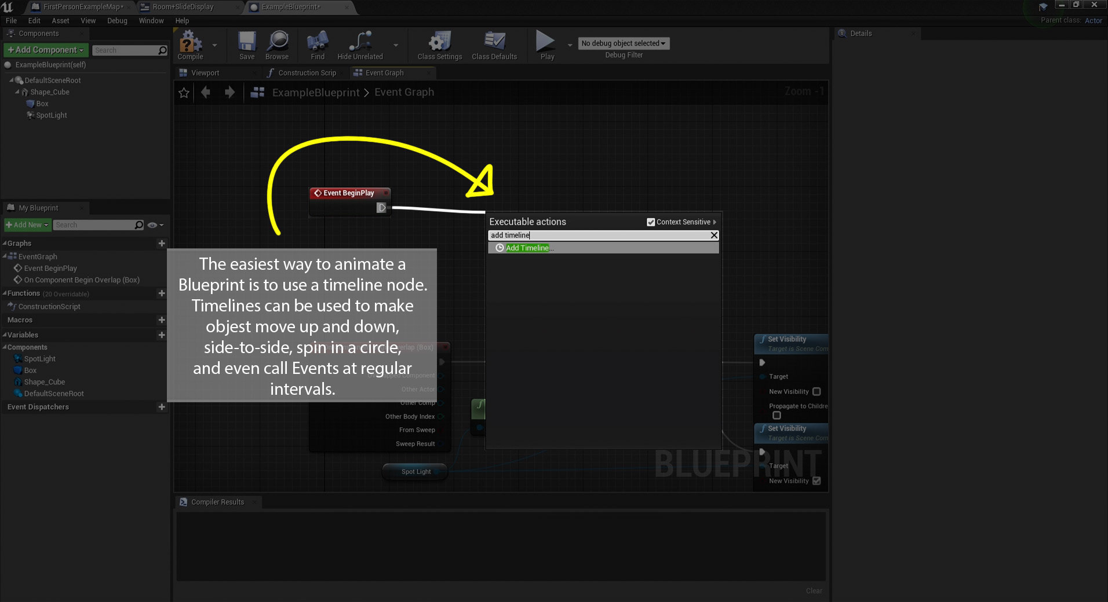Play the level in editor

coord(547,46)
